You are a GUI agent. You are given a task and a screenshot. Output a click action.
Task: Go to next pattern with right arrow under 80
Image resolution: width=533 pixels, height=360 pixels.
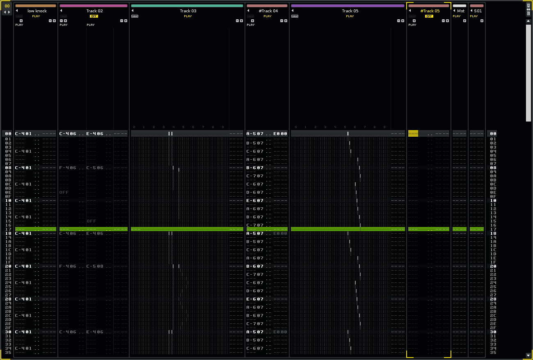tap(9, 12)
